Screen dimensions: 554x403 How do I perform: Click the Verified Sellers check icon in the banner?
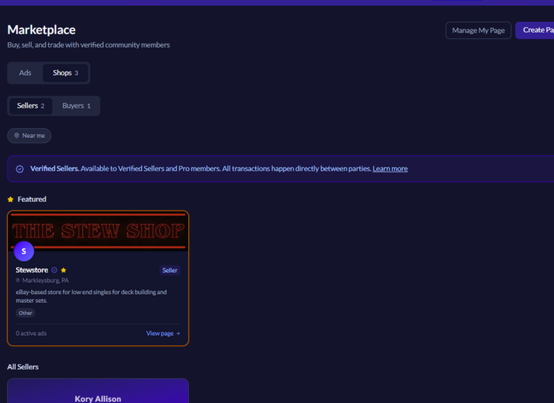tap(20, 169)
